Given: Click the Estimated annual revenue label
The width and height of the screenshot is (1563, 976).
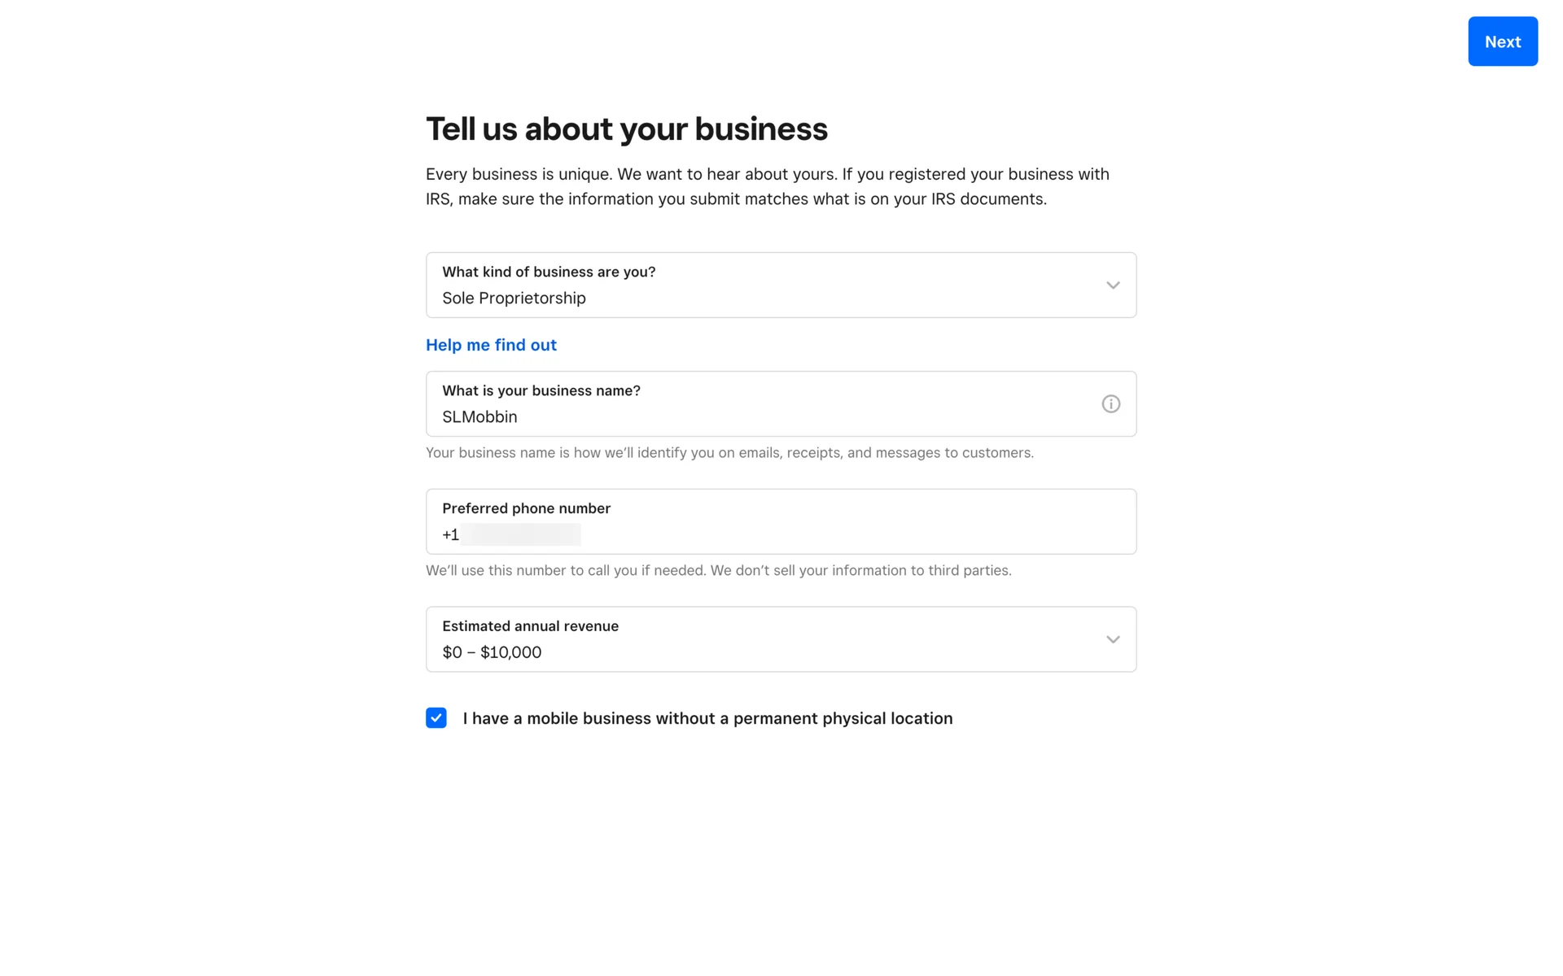Looking at the screenshot, I should [530, 626].
